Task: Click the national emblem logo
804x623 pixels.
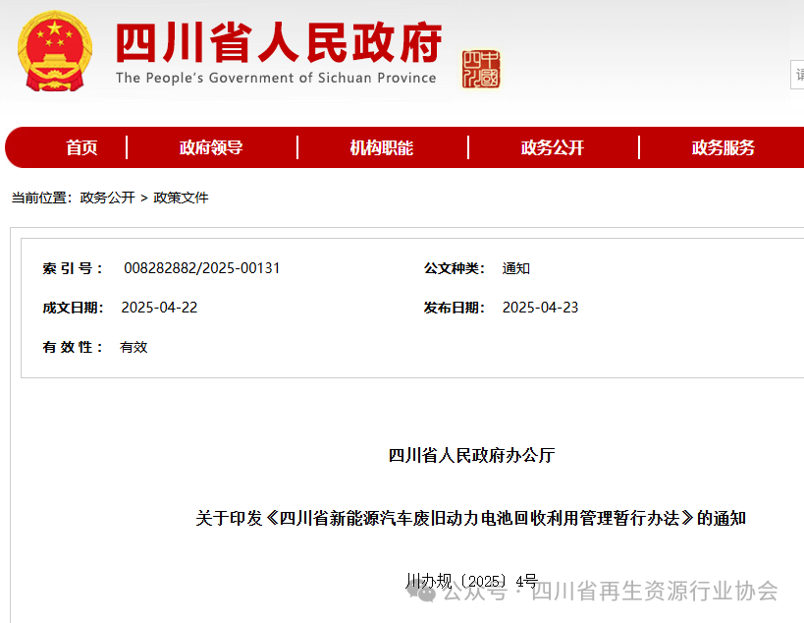Action: [55, 51]
